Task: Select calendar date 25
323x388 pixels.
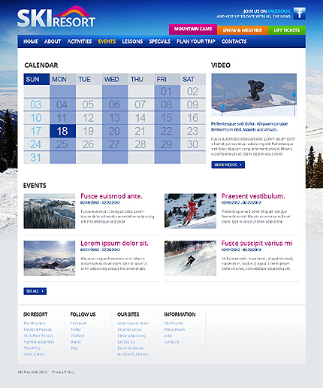Action: (62, 144)
